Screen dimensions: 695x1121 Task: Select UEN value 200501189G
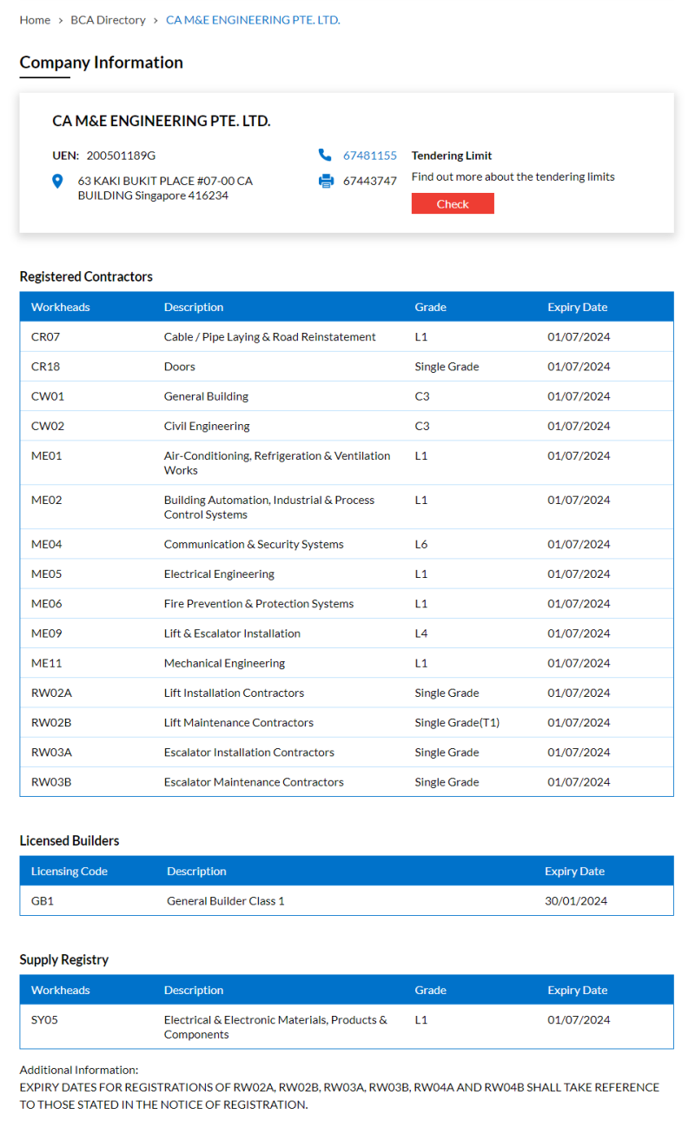121,156
